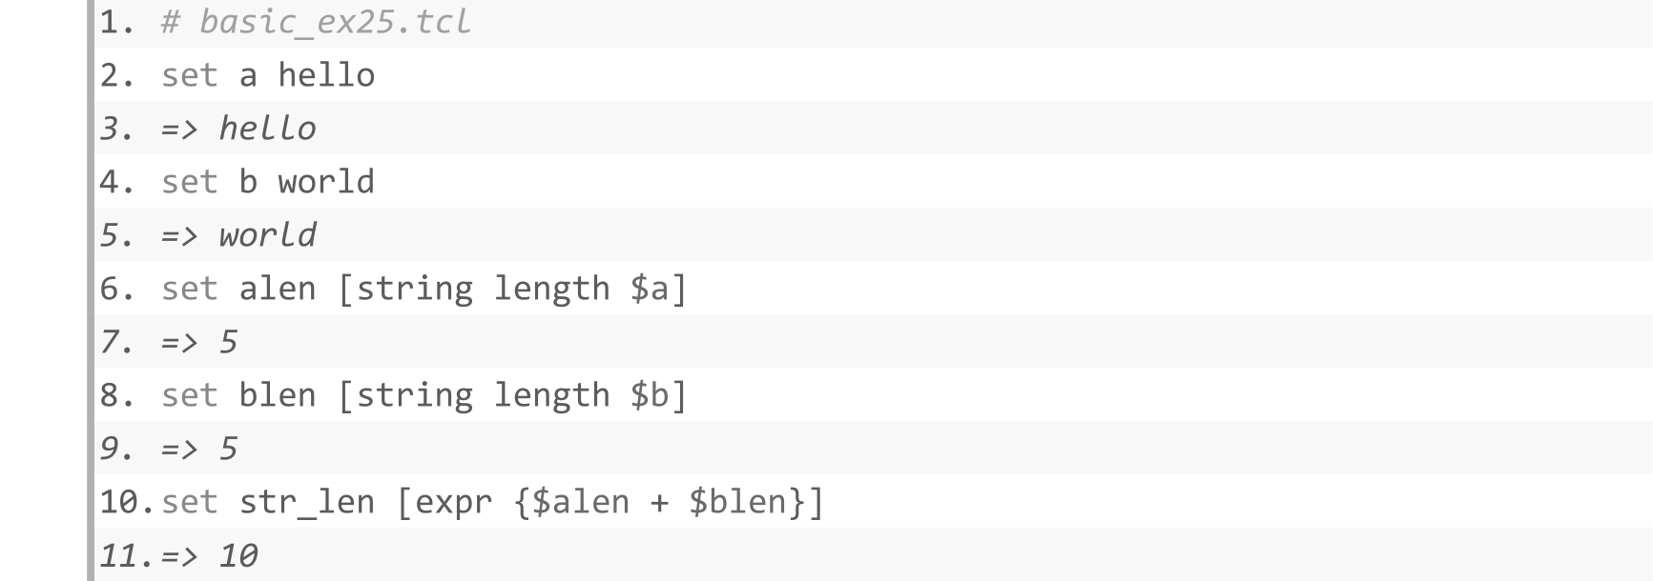
Task: Click the '$blen' variable in the expr
Action: (x=737, y=502)
